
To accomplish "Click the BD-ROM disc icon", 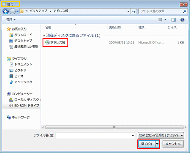I will click(11, 106).
